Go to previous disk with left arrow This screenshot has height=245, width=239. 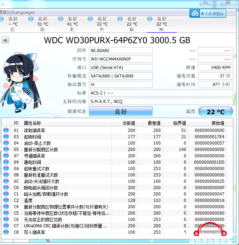coord(5,40)
